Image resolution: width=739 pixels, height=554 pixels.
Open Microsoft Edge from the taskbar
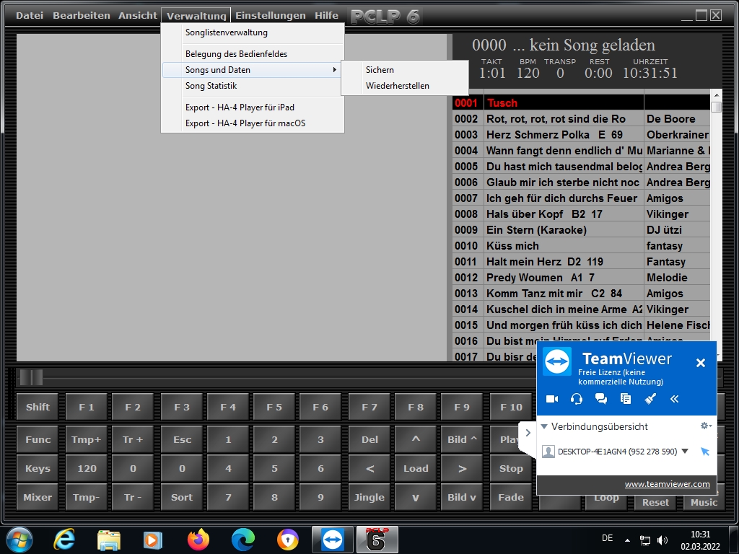(243, 540)
